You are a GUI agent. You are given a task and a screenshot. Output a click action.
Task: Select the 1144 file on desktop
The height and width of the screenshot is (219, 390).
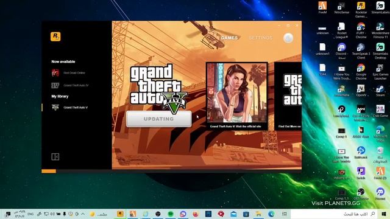[322, 70]
